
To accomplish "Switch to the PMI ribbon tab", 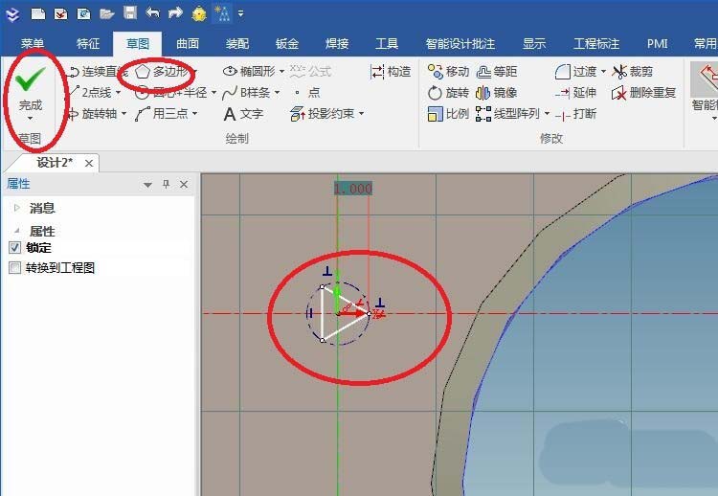I will 657,43.
